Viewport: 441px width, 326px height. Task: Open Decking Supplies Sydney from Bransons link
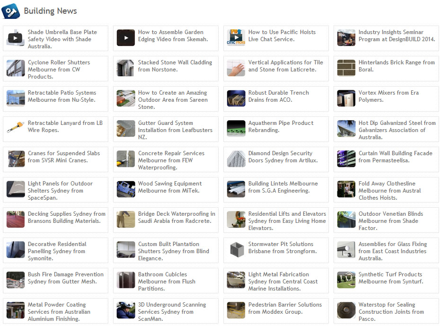pos(67,217)
